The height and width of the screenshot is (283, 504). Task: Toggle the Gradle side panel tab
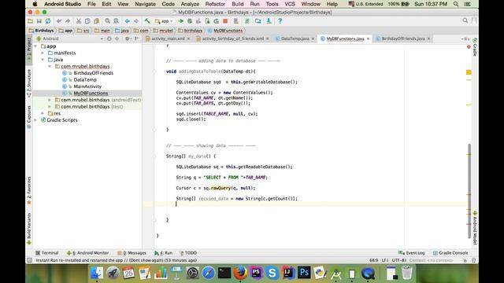pyautogui.click(x=475, y=47)
